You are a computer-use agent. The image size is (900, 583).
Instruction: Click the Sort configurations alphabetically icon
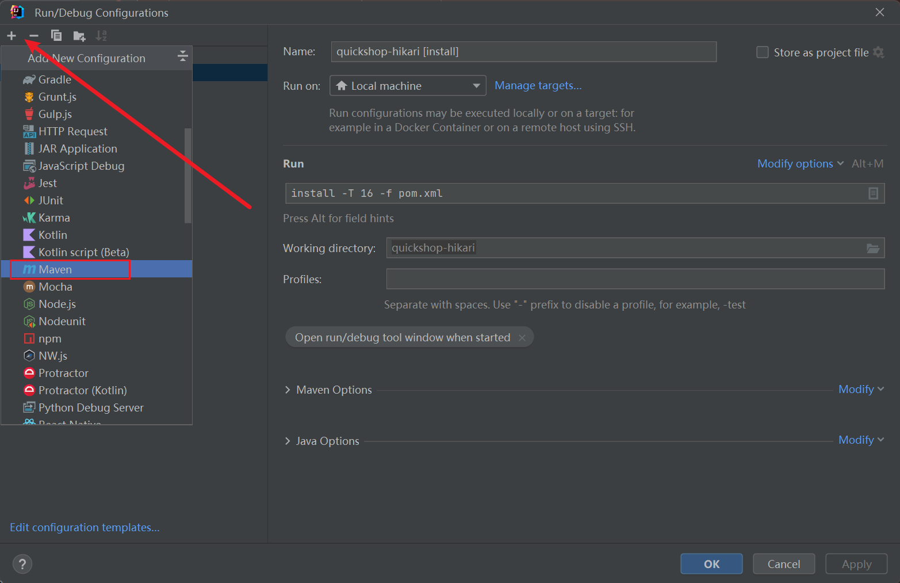101,36
